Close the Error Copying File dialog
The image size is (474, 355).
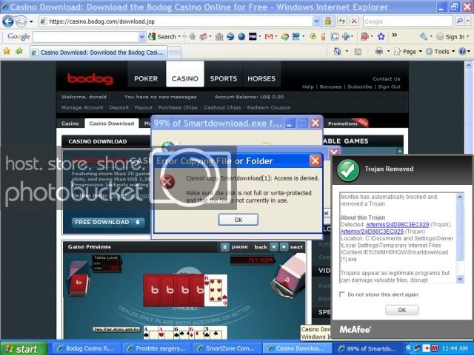[x=316, y=161]
